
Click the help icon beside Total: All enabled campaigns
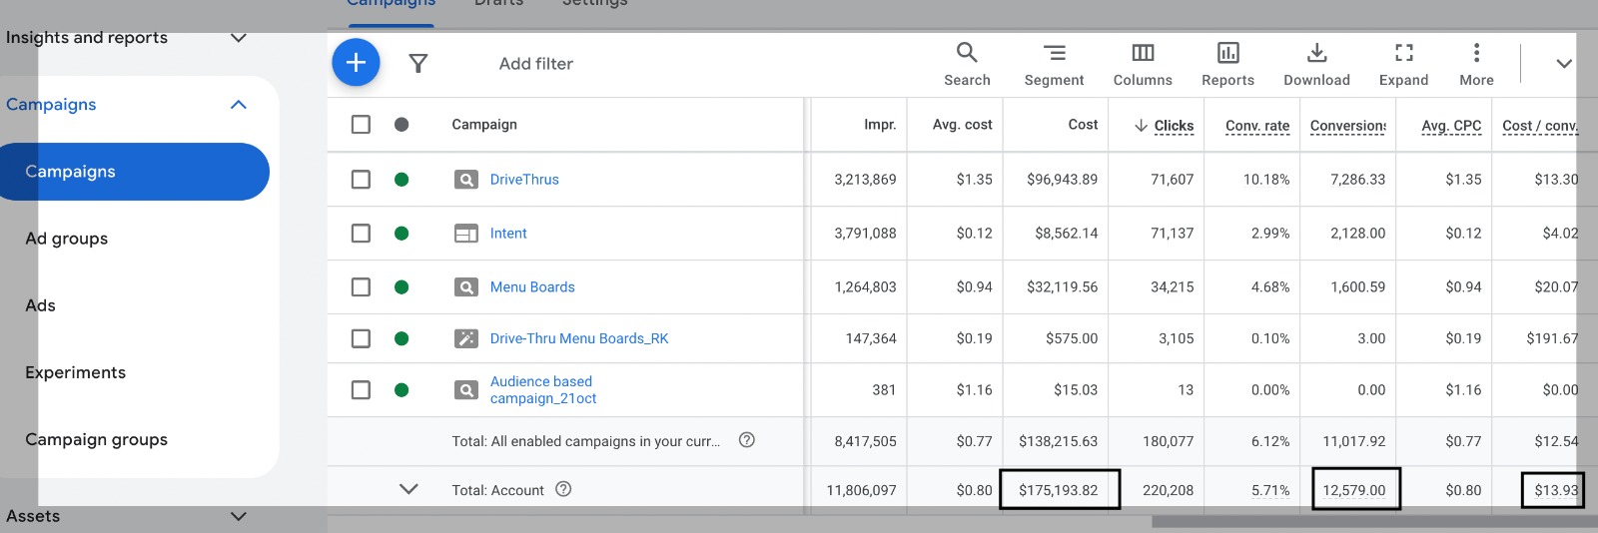746,440
